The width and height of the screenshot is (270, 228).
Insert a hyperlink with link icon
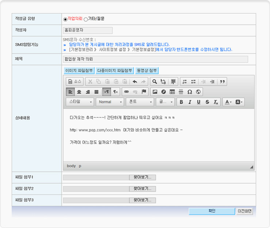127,92
